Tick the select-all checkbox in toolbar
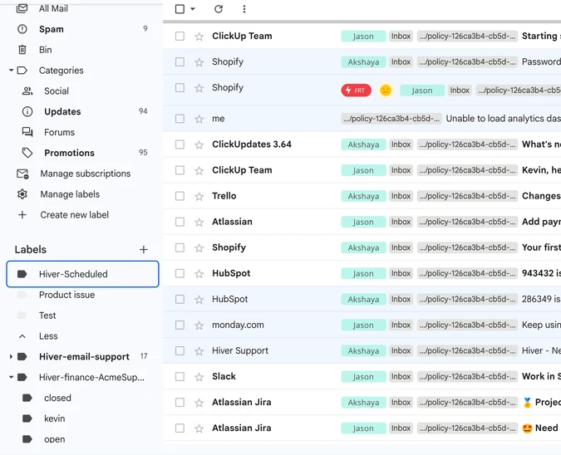The width and height of the screenshot is (561, 455). [180, 9]
